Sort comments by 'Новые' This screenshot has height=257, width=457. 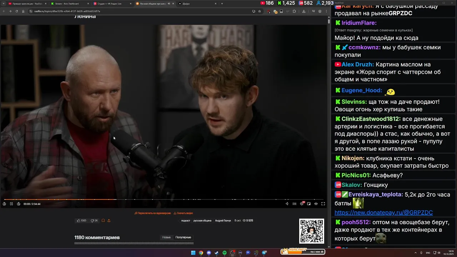[166, 237]
